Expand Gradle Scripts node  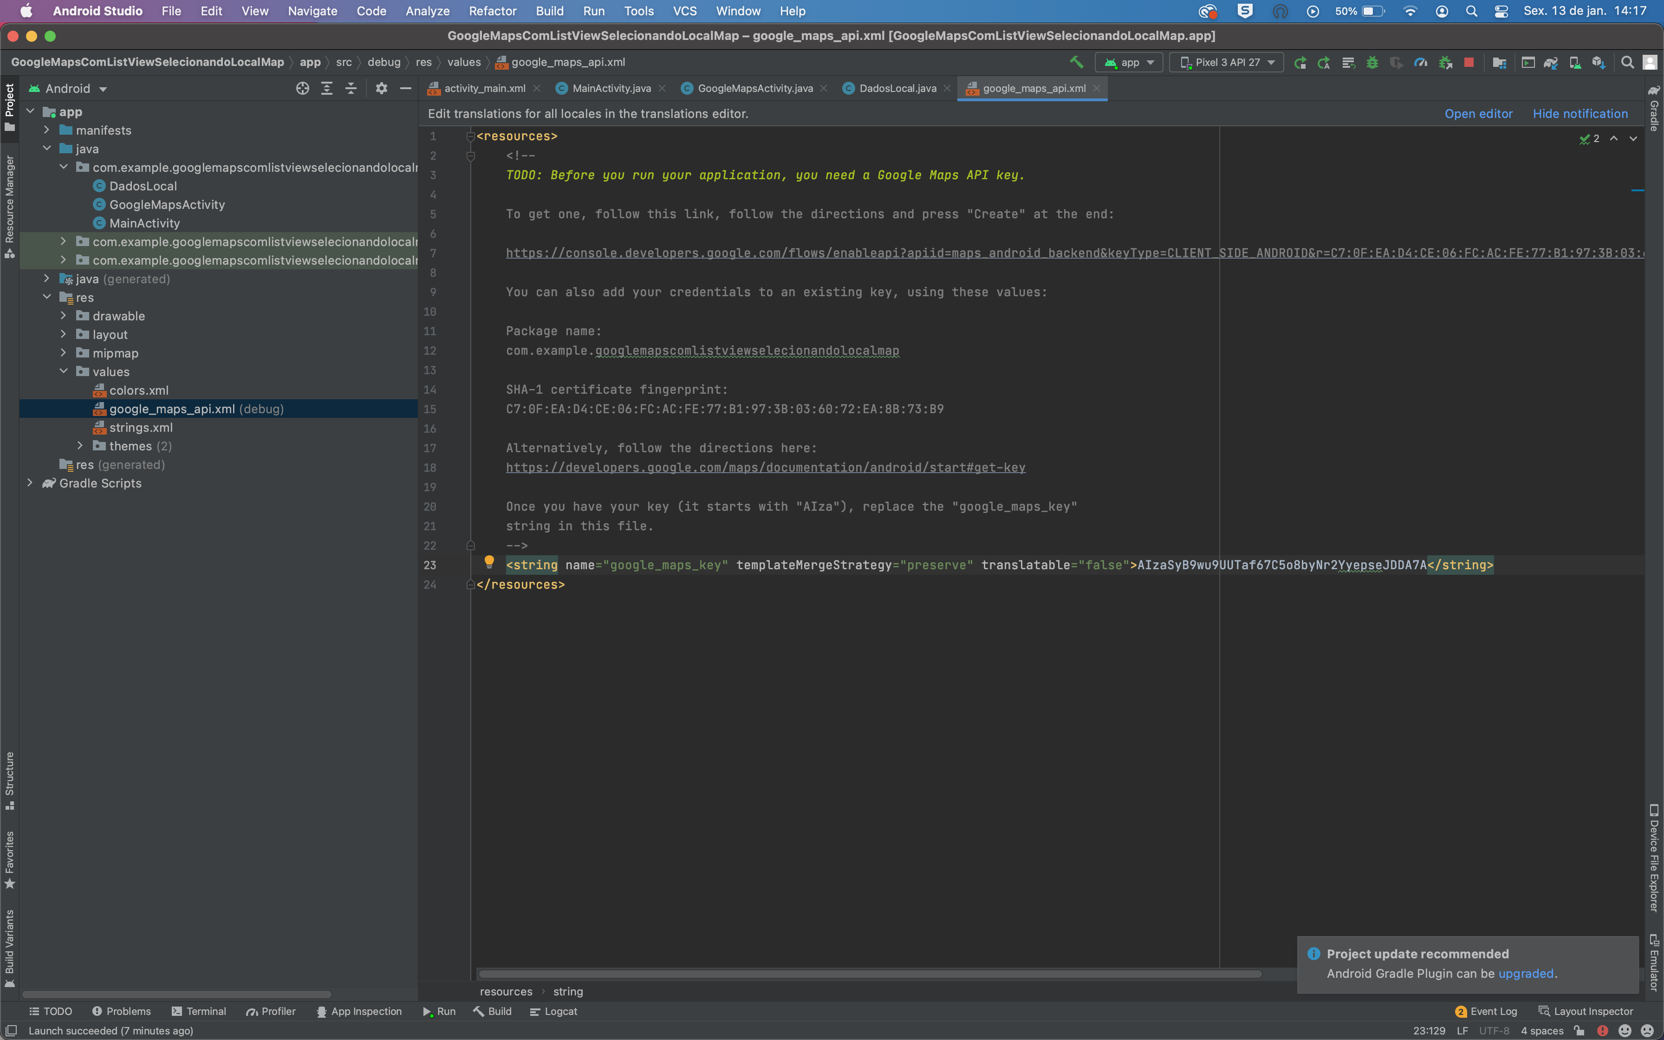[30, 483]
